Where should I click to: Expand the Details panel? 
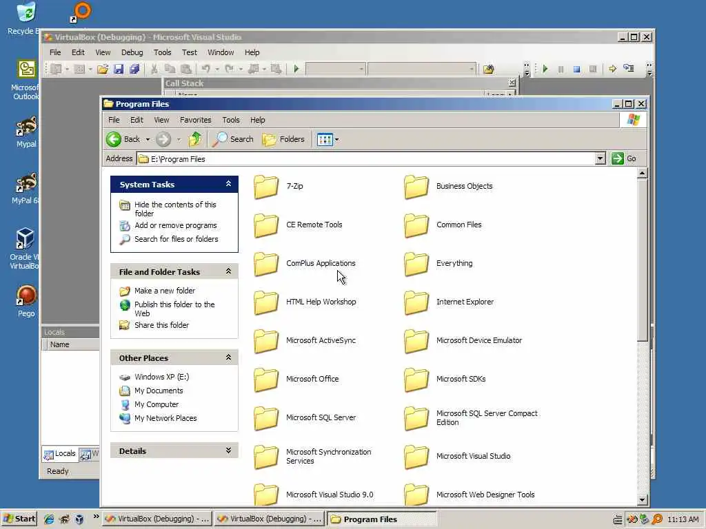point(228,450)
